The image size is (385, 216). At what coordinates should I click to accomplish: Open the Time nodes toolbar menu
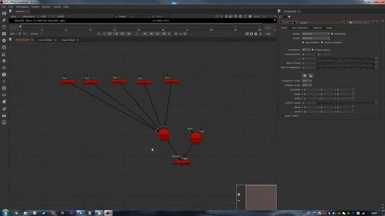4,27
